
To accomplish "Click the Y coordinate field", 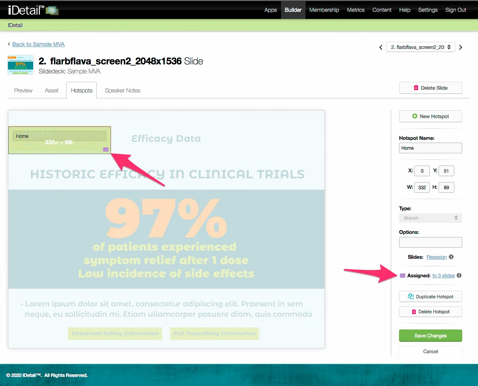I will coord(446,171).
